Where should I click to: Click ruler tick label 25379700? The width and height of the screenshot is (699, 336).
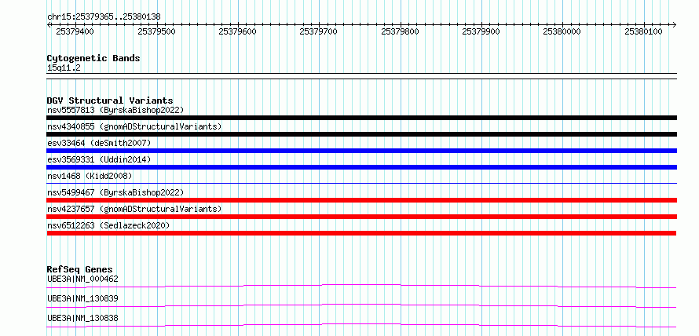(319, 31)
